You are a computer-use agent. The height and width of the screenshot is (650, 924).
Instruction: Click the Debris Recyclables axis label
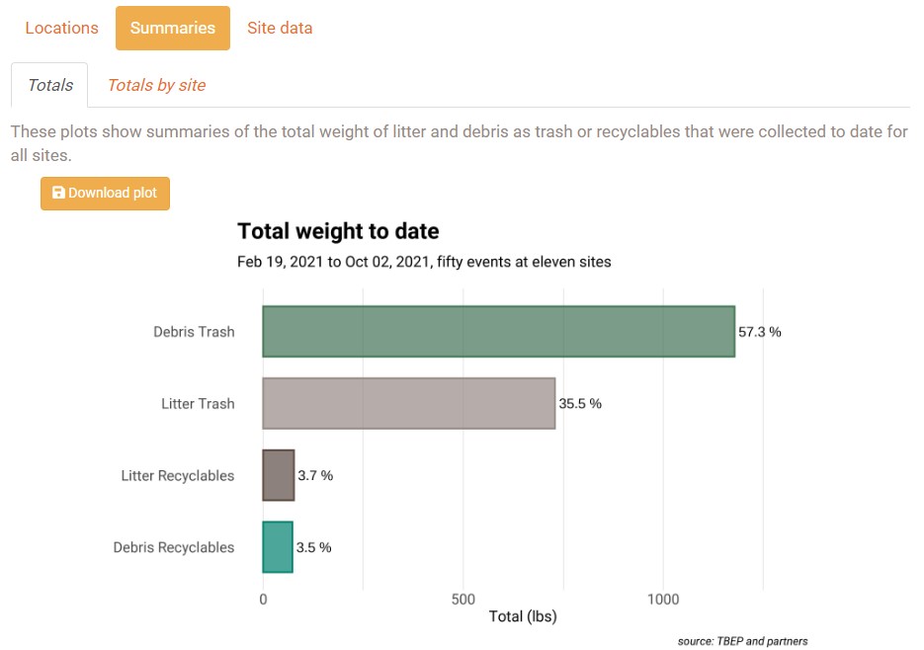pyautogui.click(x=174, y=547)
